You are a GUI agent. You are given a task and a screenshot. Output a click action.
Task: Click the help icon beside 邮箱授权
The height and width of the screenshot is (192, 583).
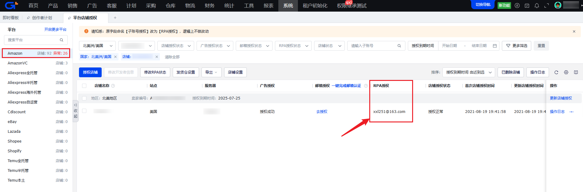point(366,86)
